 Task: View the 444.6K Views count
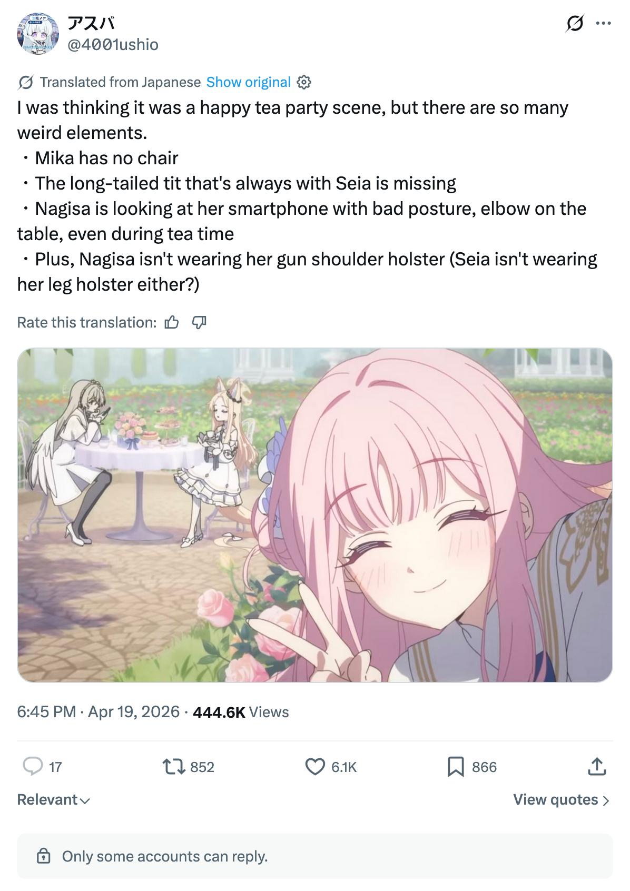pos(241,712)
